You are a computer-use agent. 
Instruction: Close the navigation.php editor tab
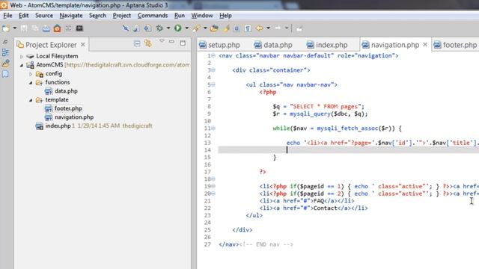point(425,45)
